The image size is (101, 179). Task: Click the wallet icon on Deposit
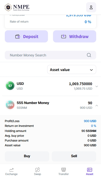coord(18,36)
